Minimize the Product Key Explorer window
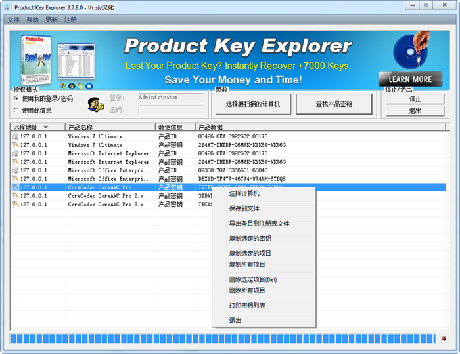Image resolution: width=460 pixels, height=354 pixels. click(413, 5)
